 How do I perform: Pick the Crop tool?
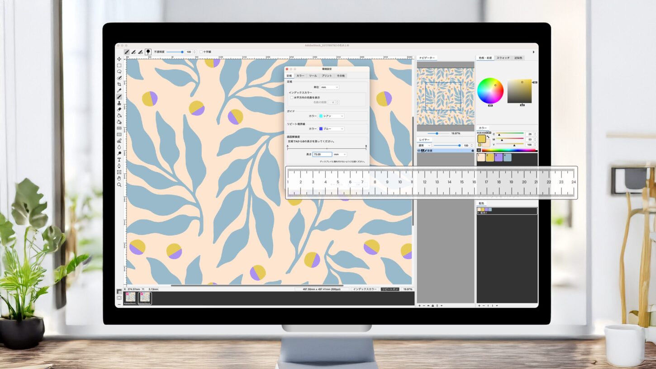point(119,84)
